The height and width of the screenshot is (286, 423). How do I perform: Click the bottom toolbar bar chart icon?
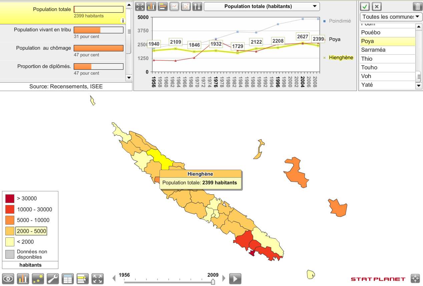pos(23,279)
